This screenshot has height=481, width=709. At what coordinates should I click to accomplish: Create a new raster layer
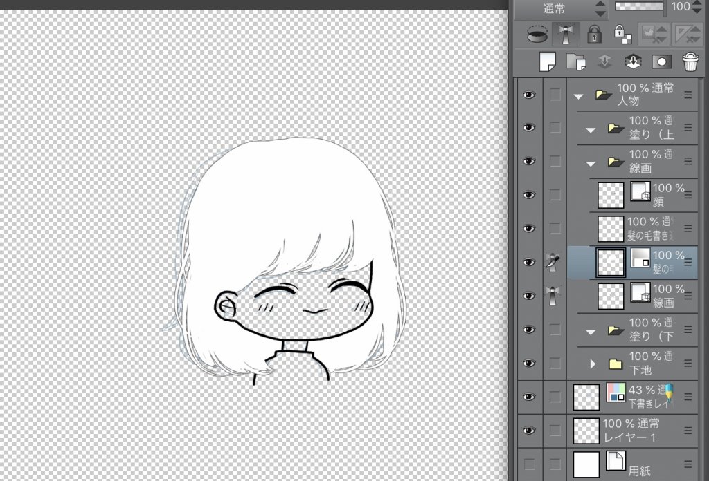coord(548,62)
